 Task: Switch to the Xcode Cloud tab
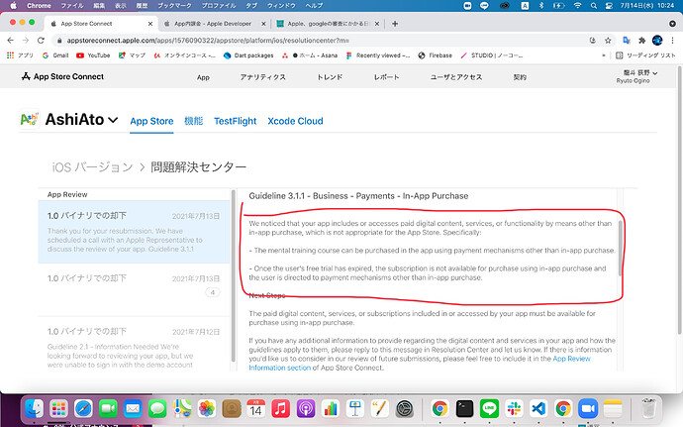click(x=295, y=121)
